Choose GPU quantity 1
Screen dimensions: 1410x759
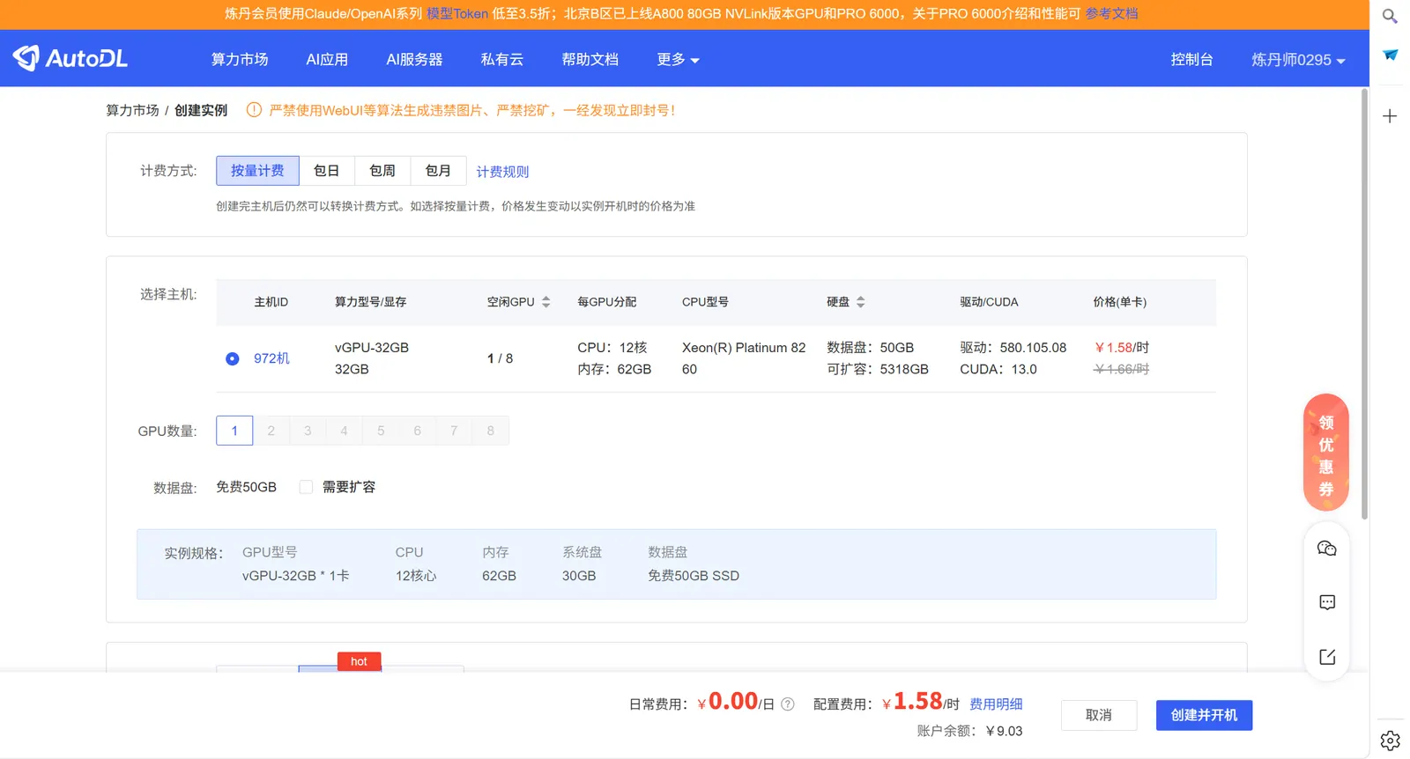point(234,431)
